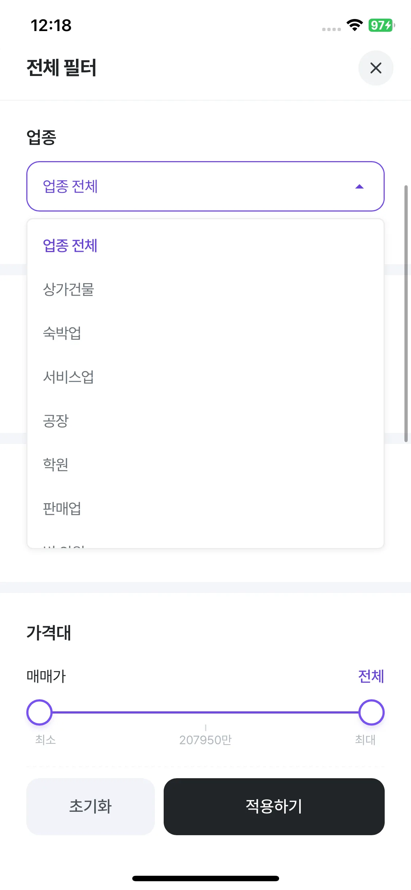The height and width of the screenshot is (890, 411).
Task: Click the maximum price slider handle
Action: click(x=372, y=712)
